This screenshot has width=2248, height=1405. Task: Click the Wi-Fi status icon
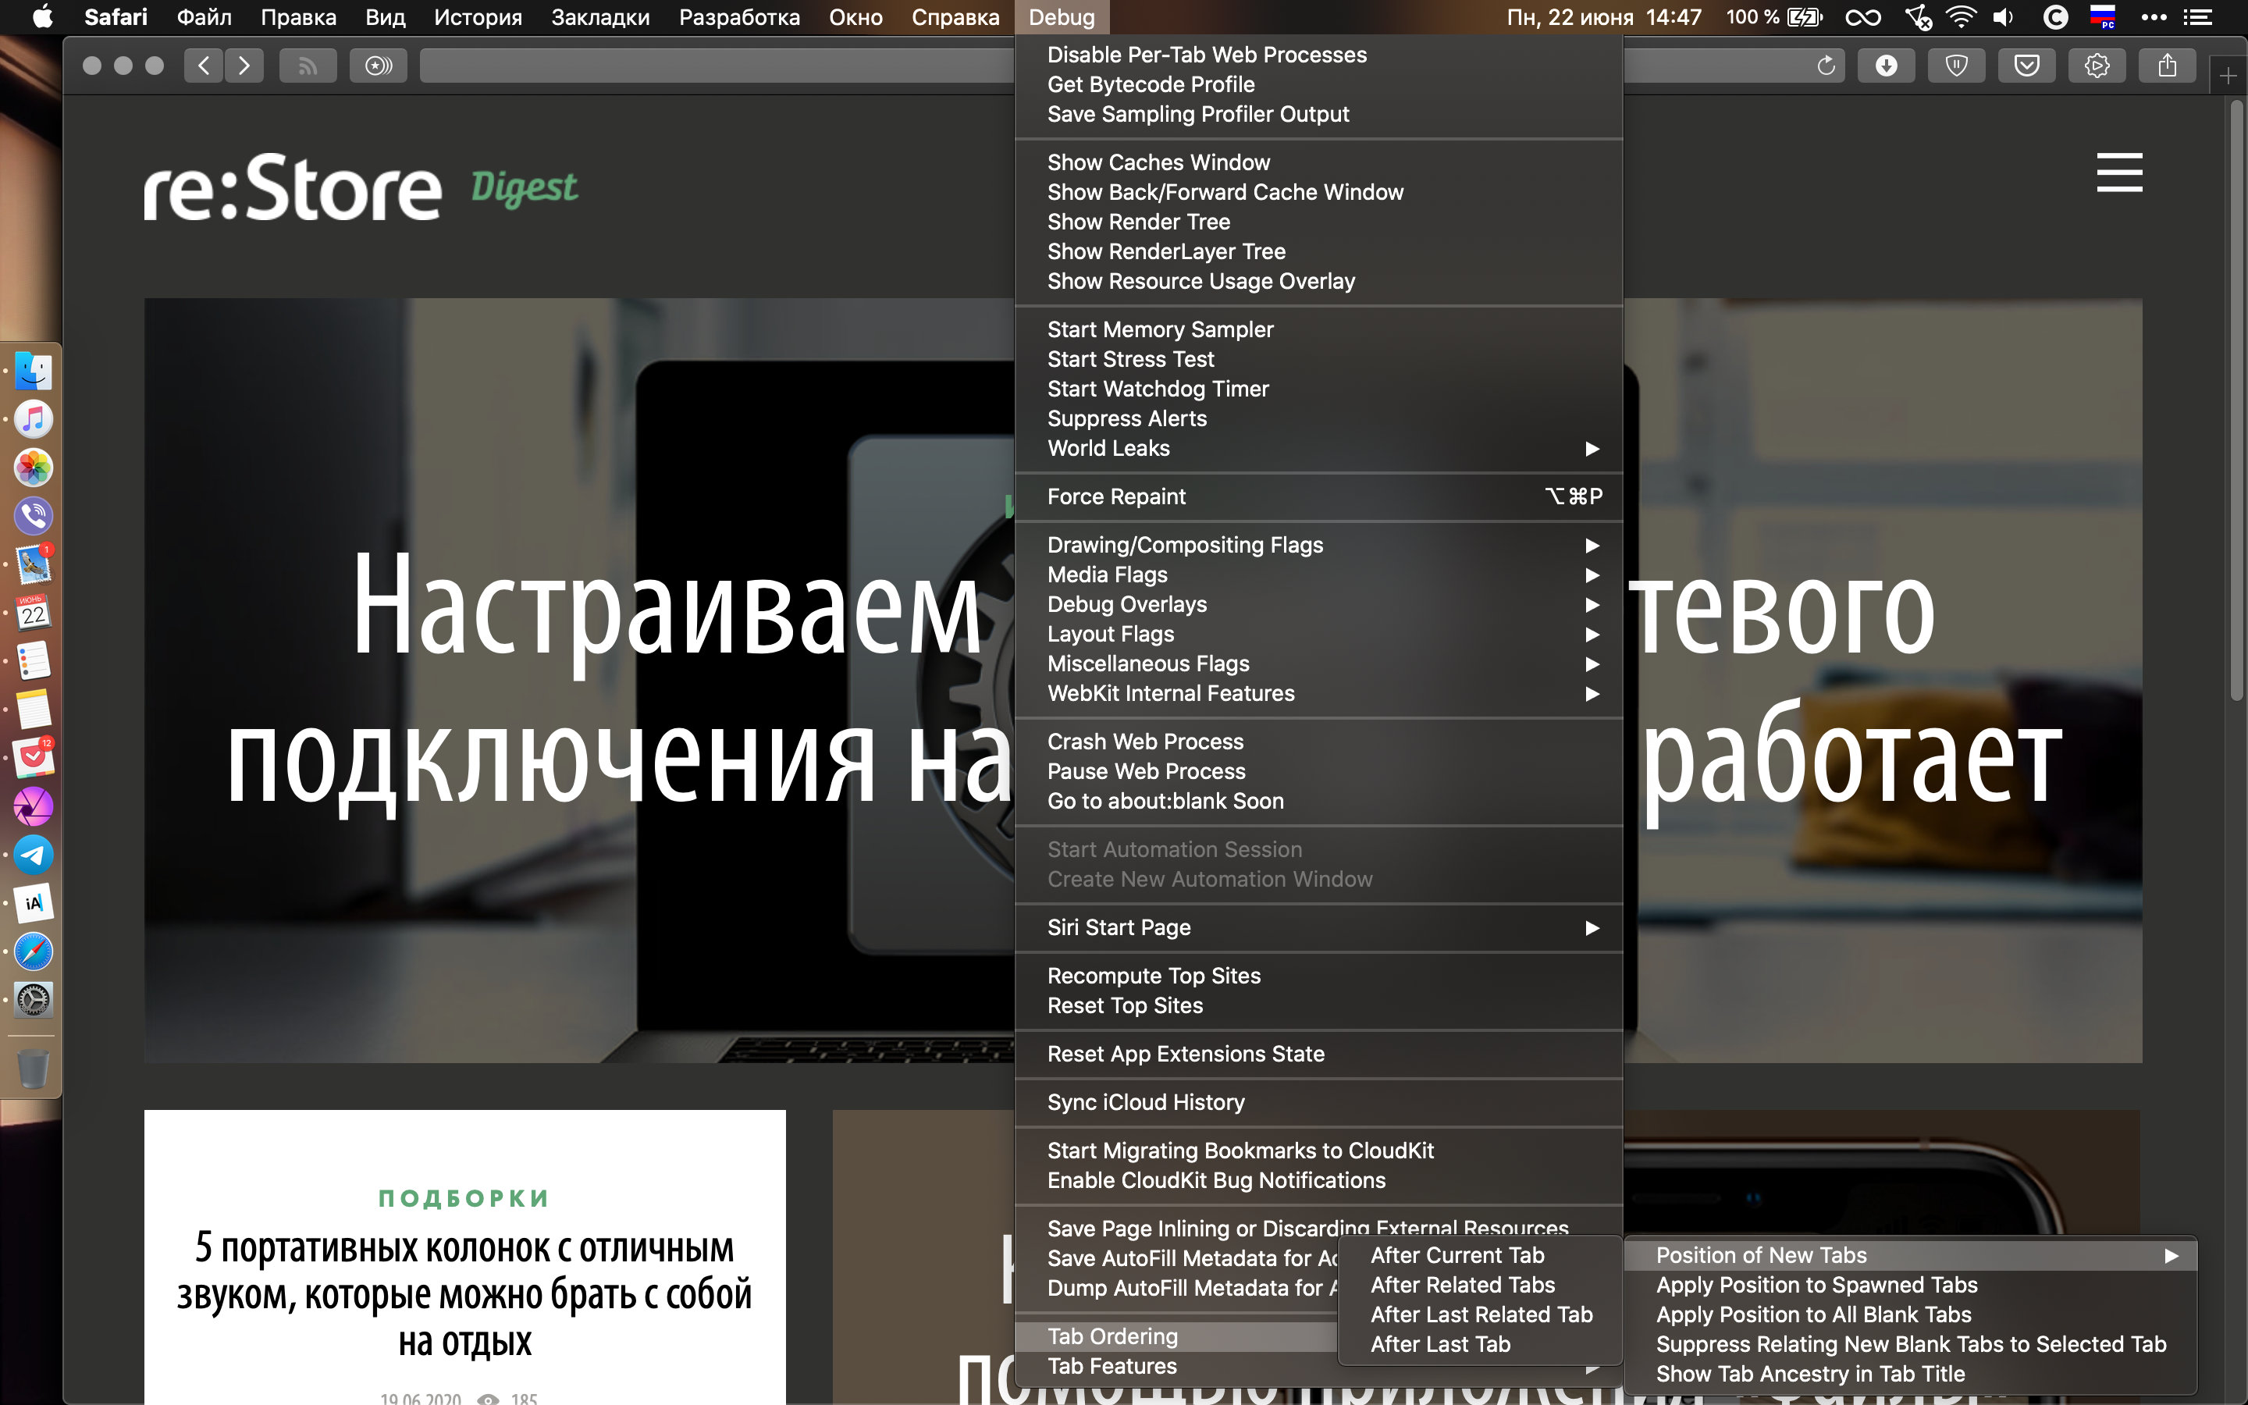pos(1961,16)
